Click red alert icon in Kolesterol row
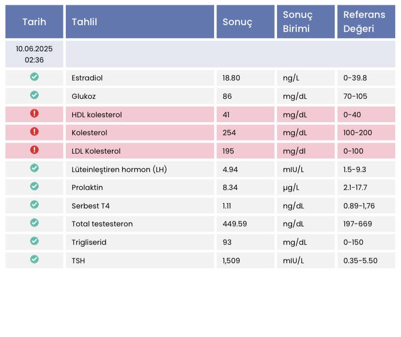 click(34, 131)
